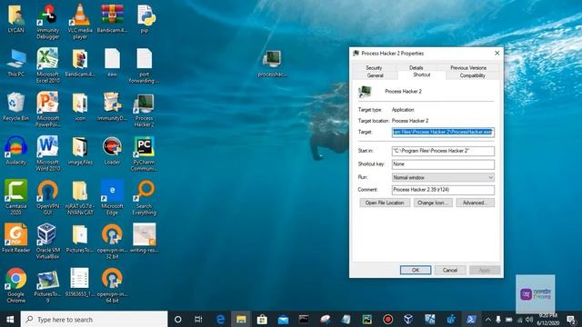
Task: Open the PowerShell taskbar icon
Action: click(471, 319)
